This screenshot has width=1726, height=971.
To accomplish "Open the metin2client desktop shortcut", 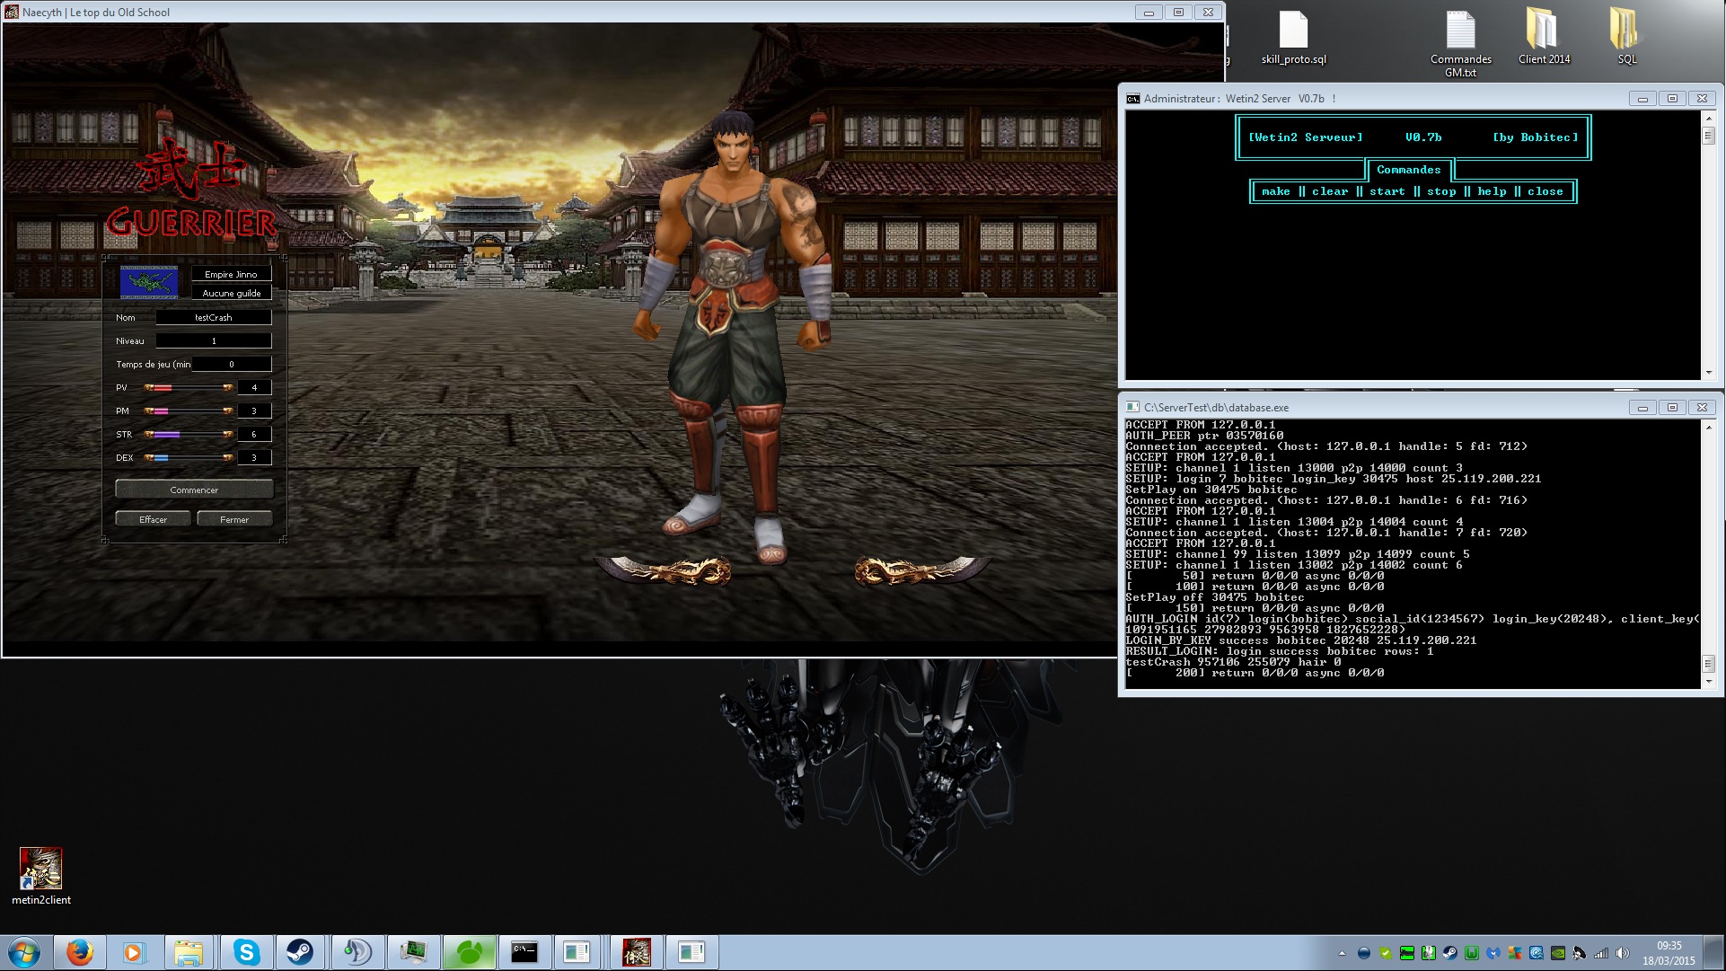I will pos(41,876).
